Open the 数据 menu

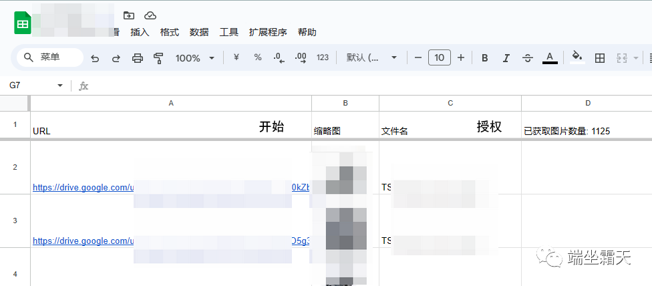point(199,32)
